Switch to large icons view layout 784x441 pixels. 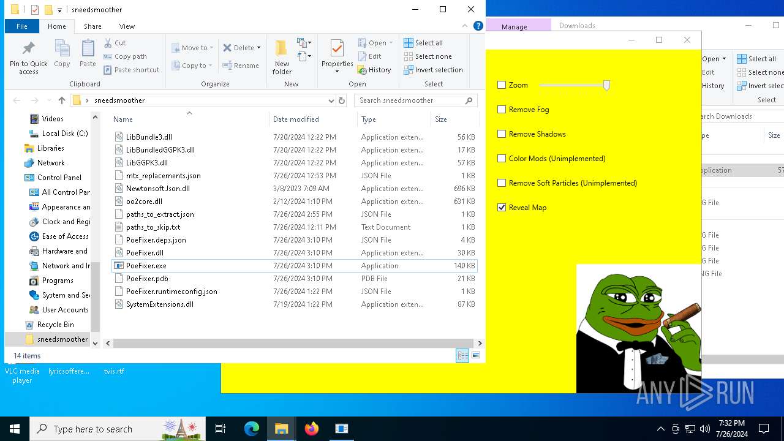pyautogui.click(x=476, y=356)
